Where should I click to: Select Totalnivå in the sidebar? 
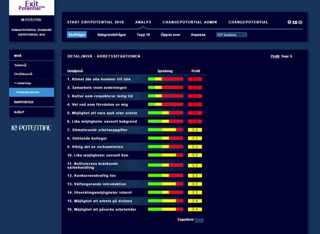coord(20,65)
